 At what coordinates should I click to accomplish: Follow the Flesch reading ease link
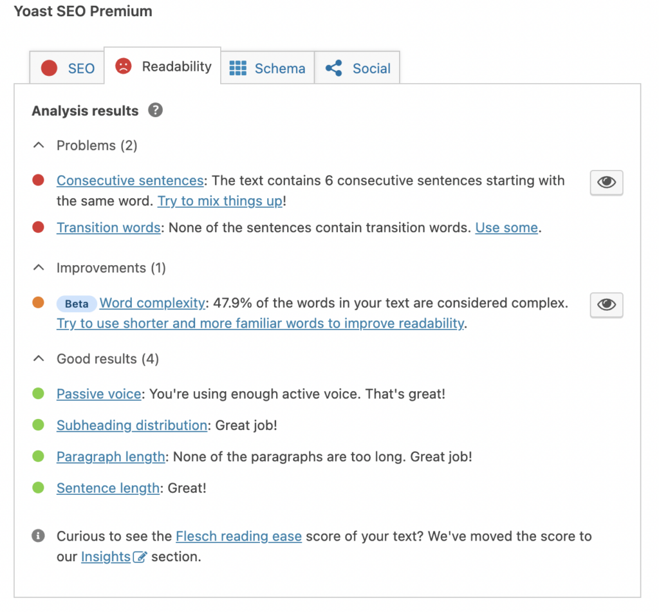coord(239,536)
